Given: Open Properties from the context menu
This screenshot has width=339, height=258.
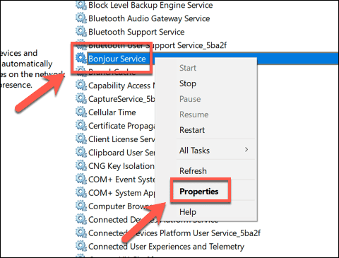Looking at the screenshot, I should click(x=199, y=192).
